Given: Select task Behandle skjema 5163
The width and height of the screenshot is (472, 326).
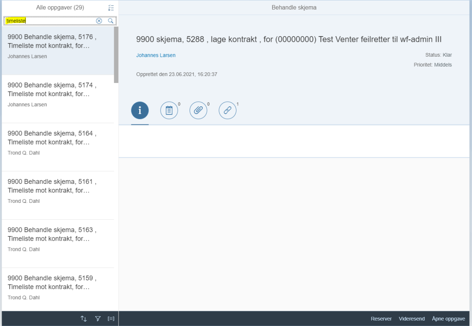Looking at the screenshot, I should click(x=58, y=243).
